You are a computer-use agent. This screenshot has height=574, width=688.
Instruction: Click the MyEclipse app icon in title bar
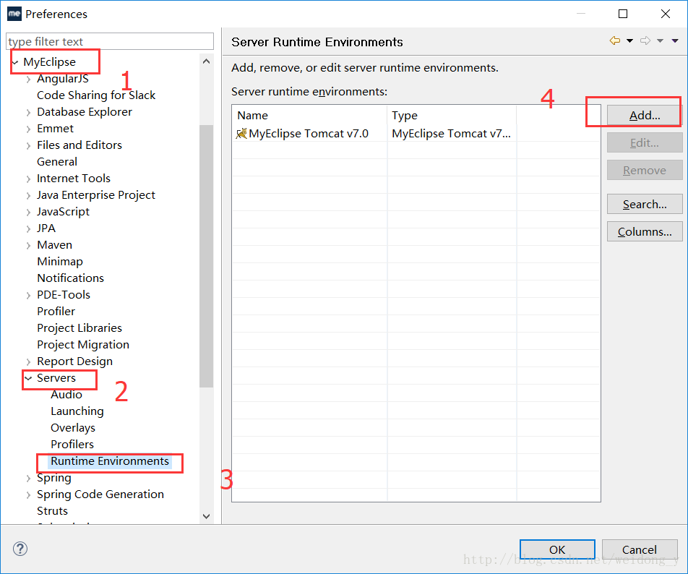coord(14,14)
